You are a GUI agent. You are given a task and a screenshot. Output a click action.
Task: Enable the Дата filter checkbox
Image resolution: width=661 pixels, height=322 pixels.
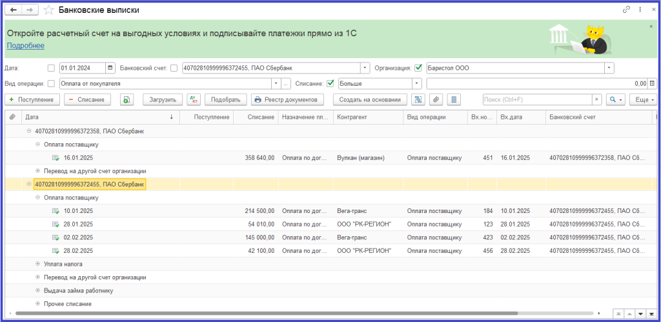pos(52,68)
